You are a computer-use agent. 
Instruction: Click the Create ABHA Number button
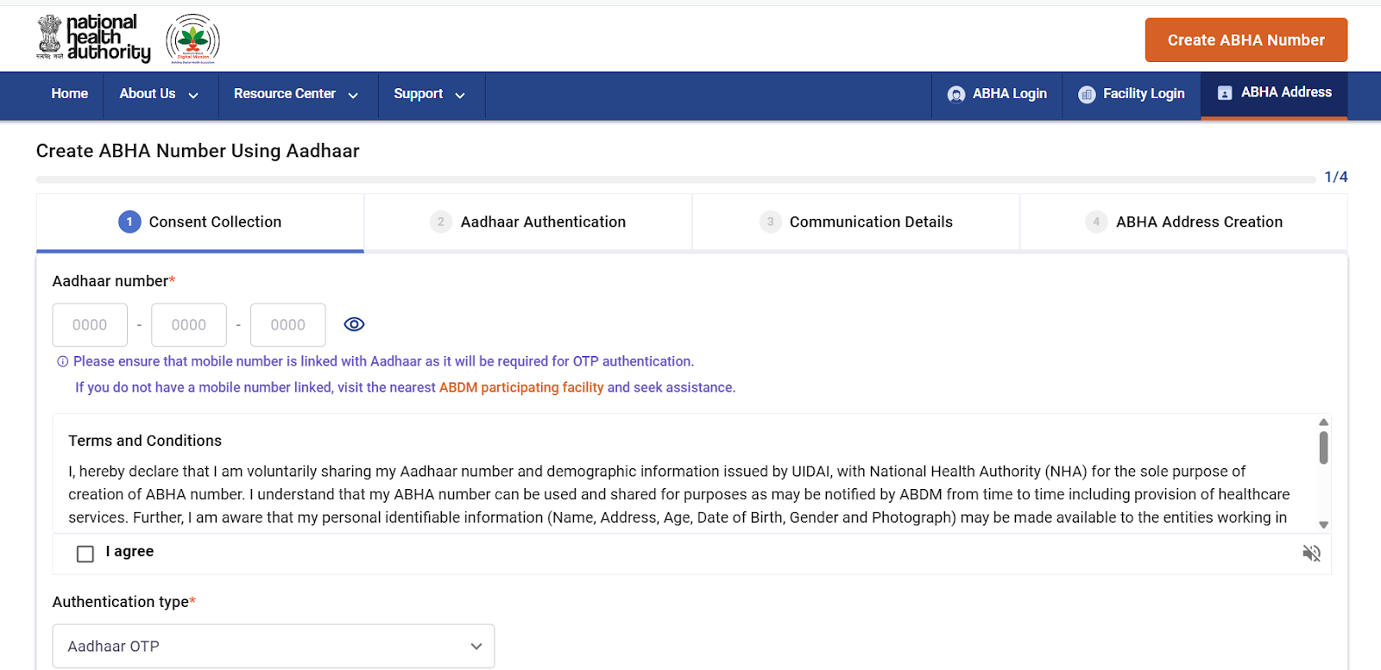click(x=1246, y=40)
